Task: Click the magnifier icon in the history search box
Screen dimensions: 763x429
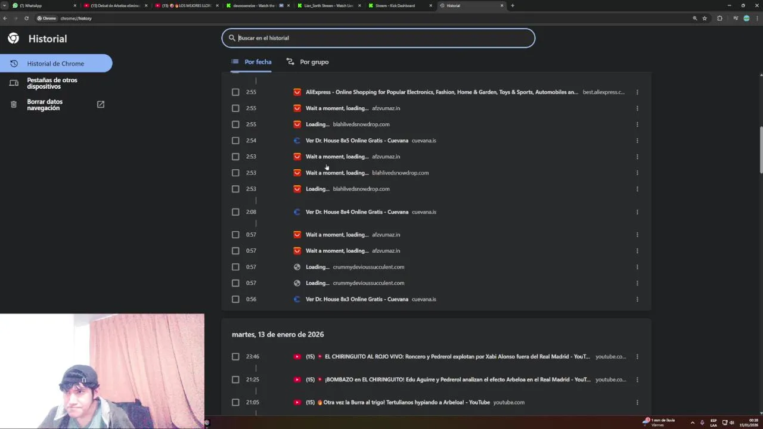Action: pos(232,38)
